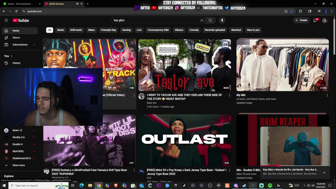Click the miniplayer video preview
The image size is (336, 189).
295,146
